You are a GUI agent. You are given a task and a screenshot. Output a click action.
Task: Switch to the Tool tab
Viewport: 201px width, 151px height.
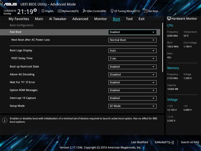(x=129, y=19)
